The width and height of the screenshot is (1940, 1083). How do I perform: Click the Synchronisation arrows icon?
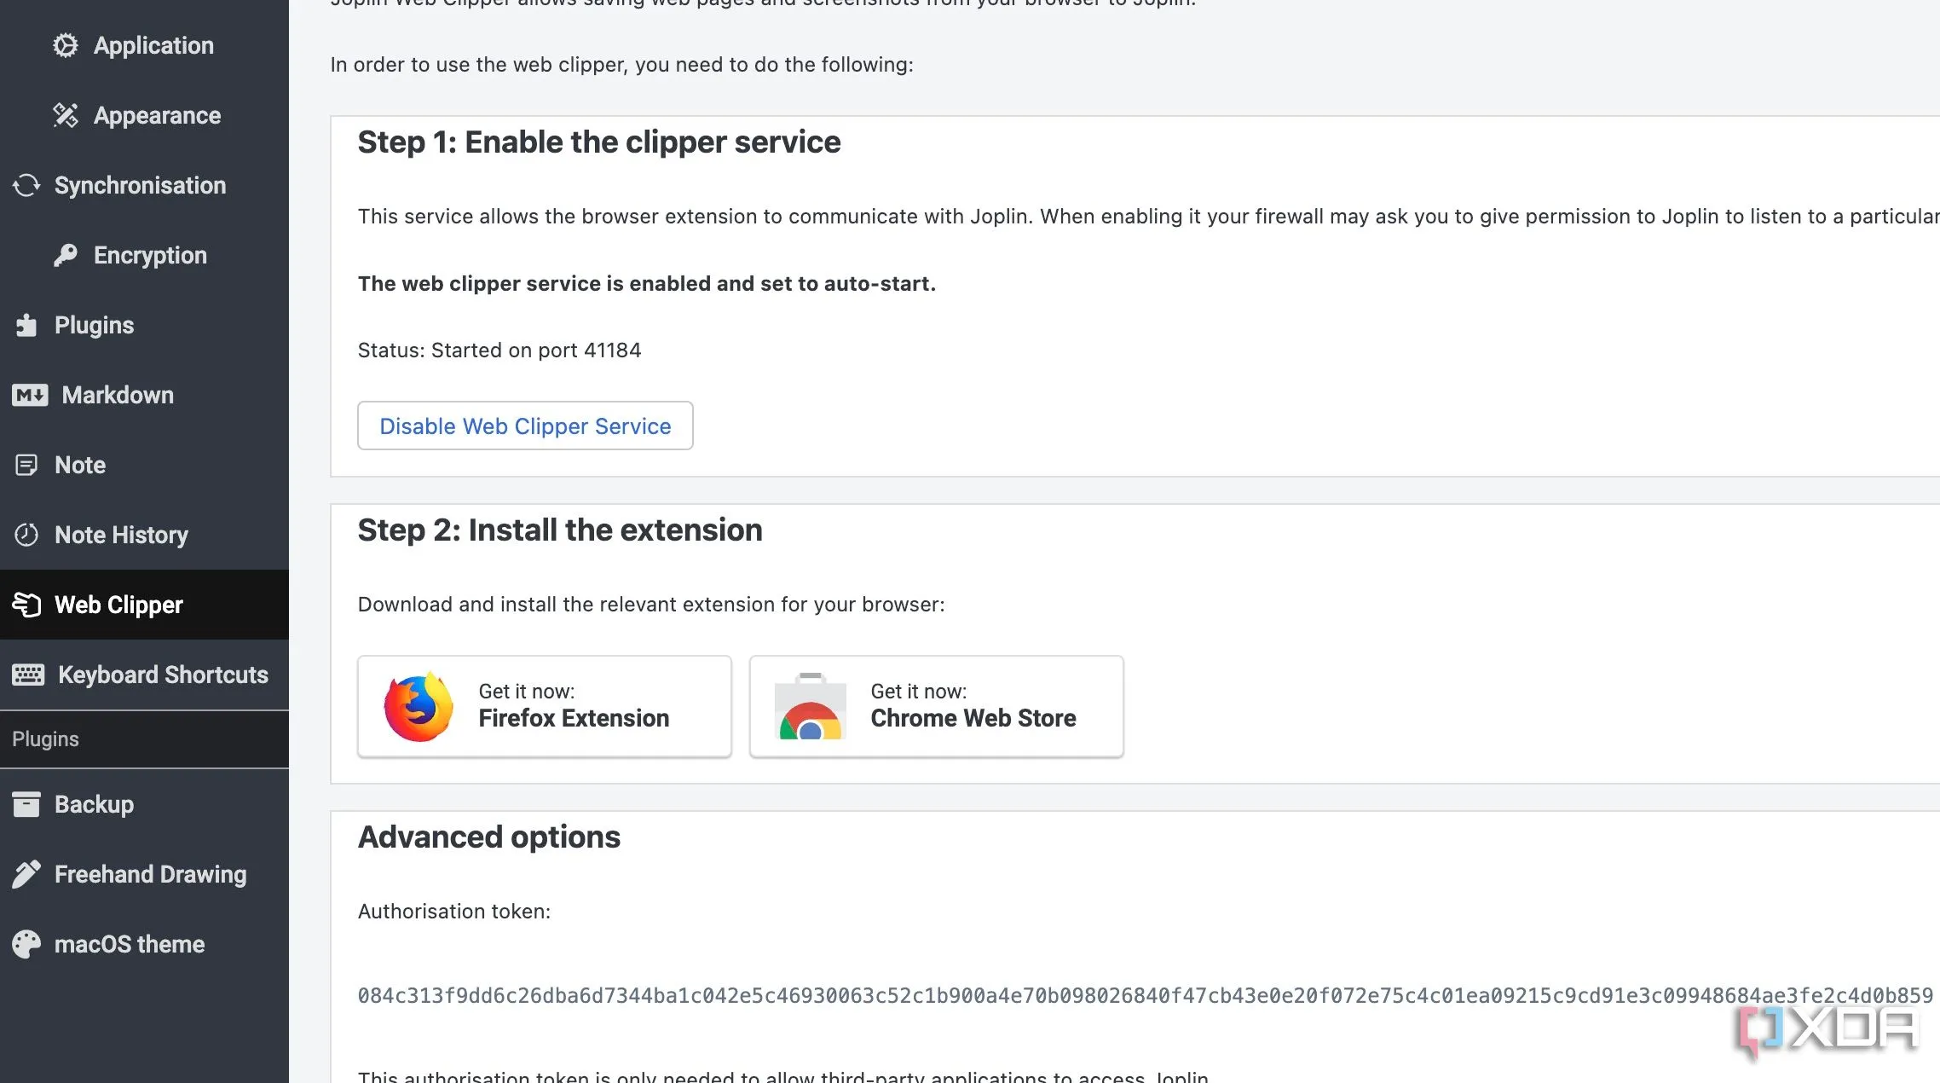26,185
